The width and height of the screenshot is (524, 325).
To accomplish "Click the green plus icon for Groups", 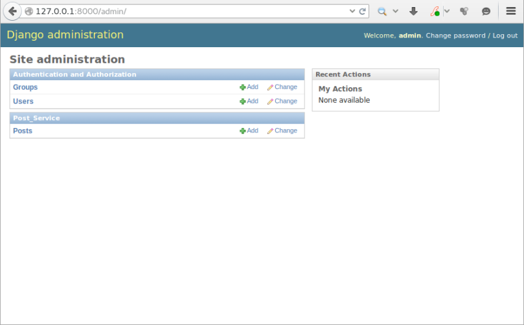I will 243,87.
